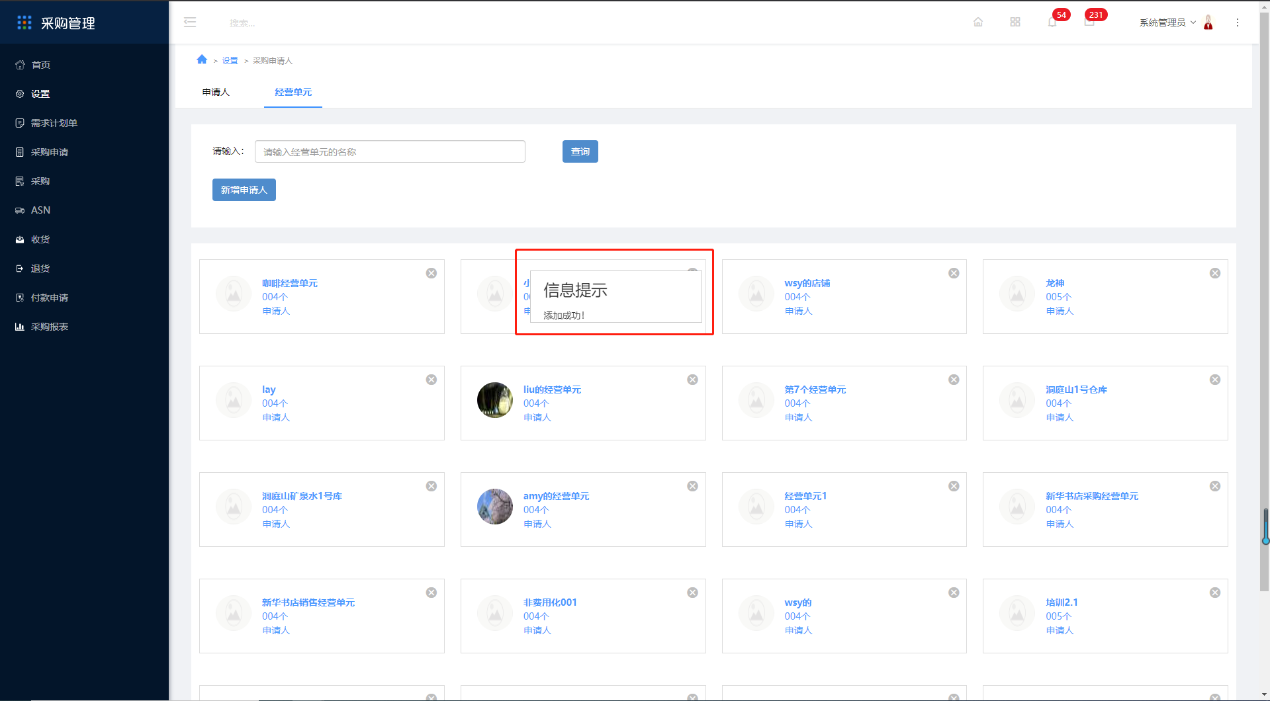Viewport: 1270px width, 701px height.
Task: Remove the amy的经营单元 card
Action: [692, 486]
